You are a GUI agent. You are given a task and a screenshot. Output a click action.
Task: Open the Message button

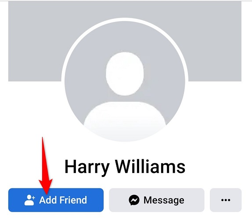pyautogui.click(x=157, y=200)
